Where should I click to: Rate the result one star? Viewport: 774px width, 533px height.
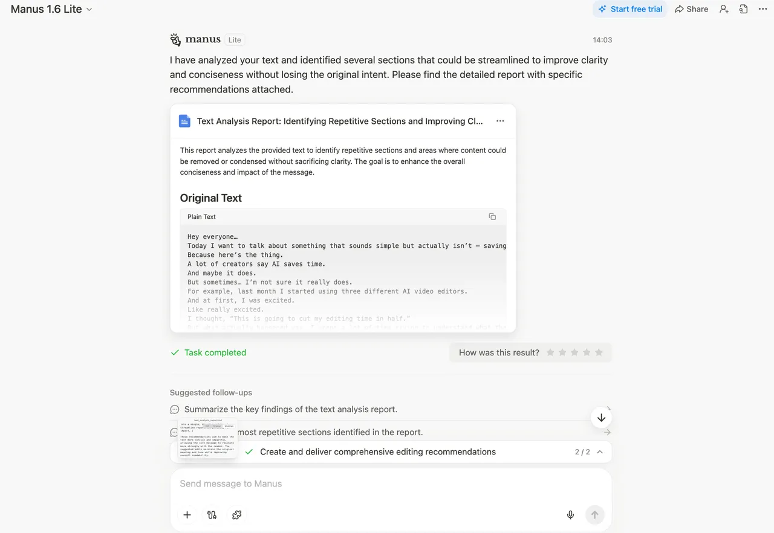(550, 352)
